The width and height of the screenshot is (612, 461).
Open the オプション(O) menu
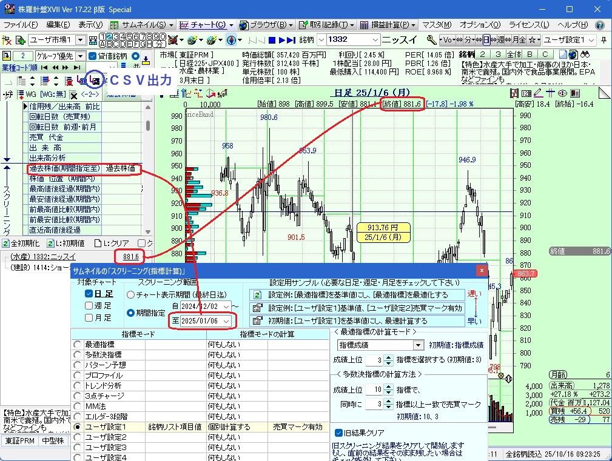click(x=480, y=25)
